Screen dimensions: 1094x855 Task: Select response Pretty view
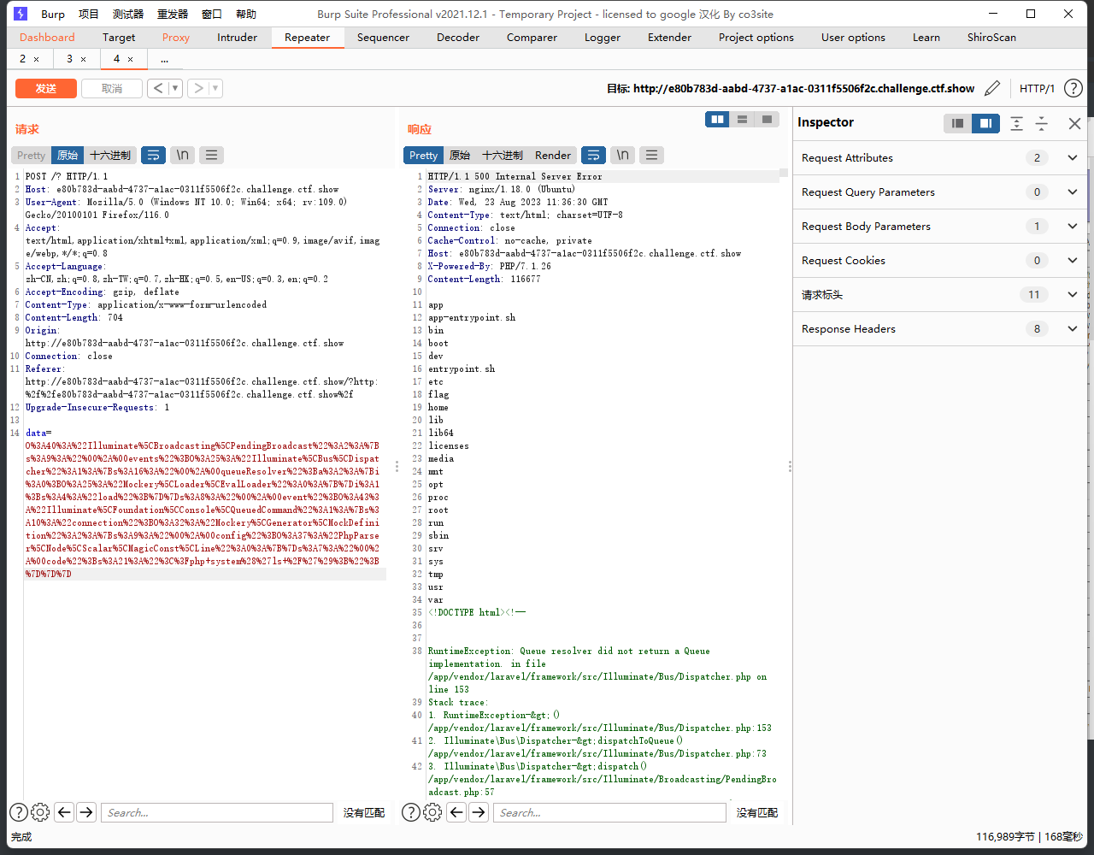423,155
